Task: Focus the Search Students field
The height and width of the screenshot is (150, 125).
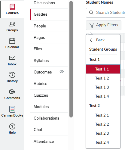Action: [x=105, y=13]
